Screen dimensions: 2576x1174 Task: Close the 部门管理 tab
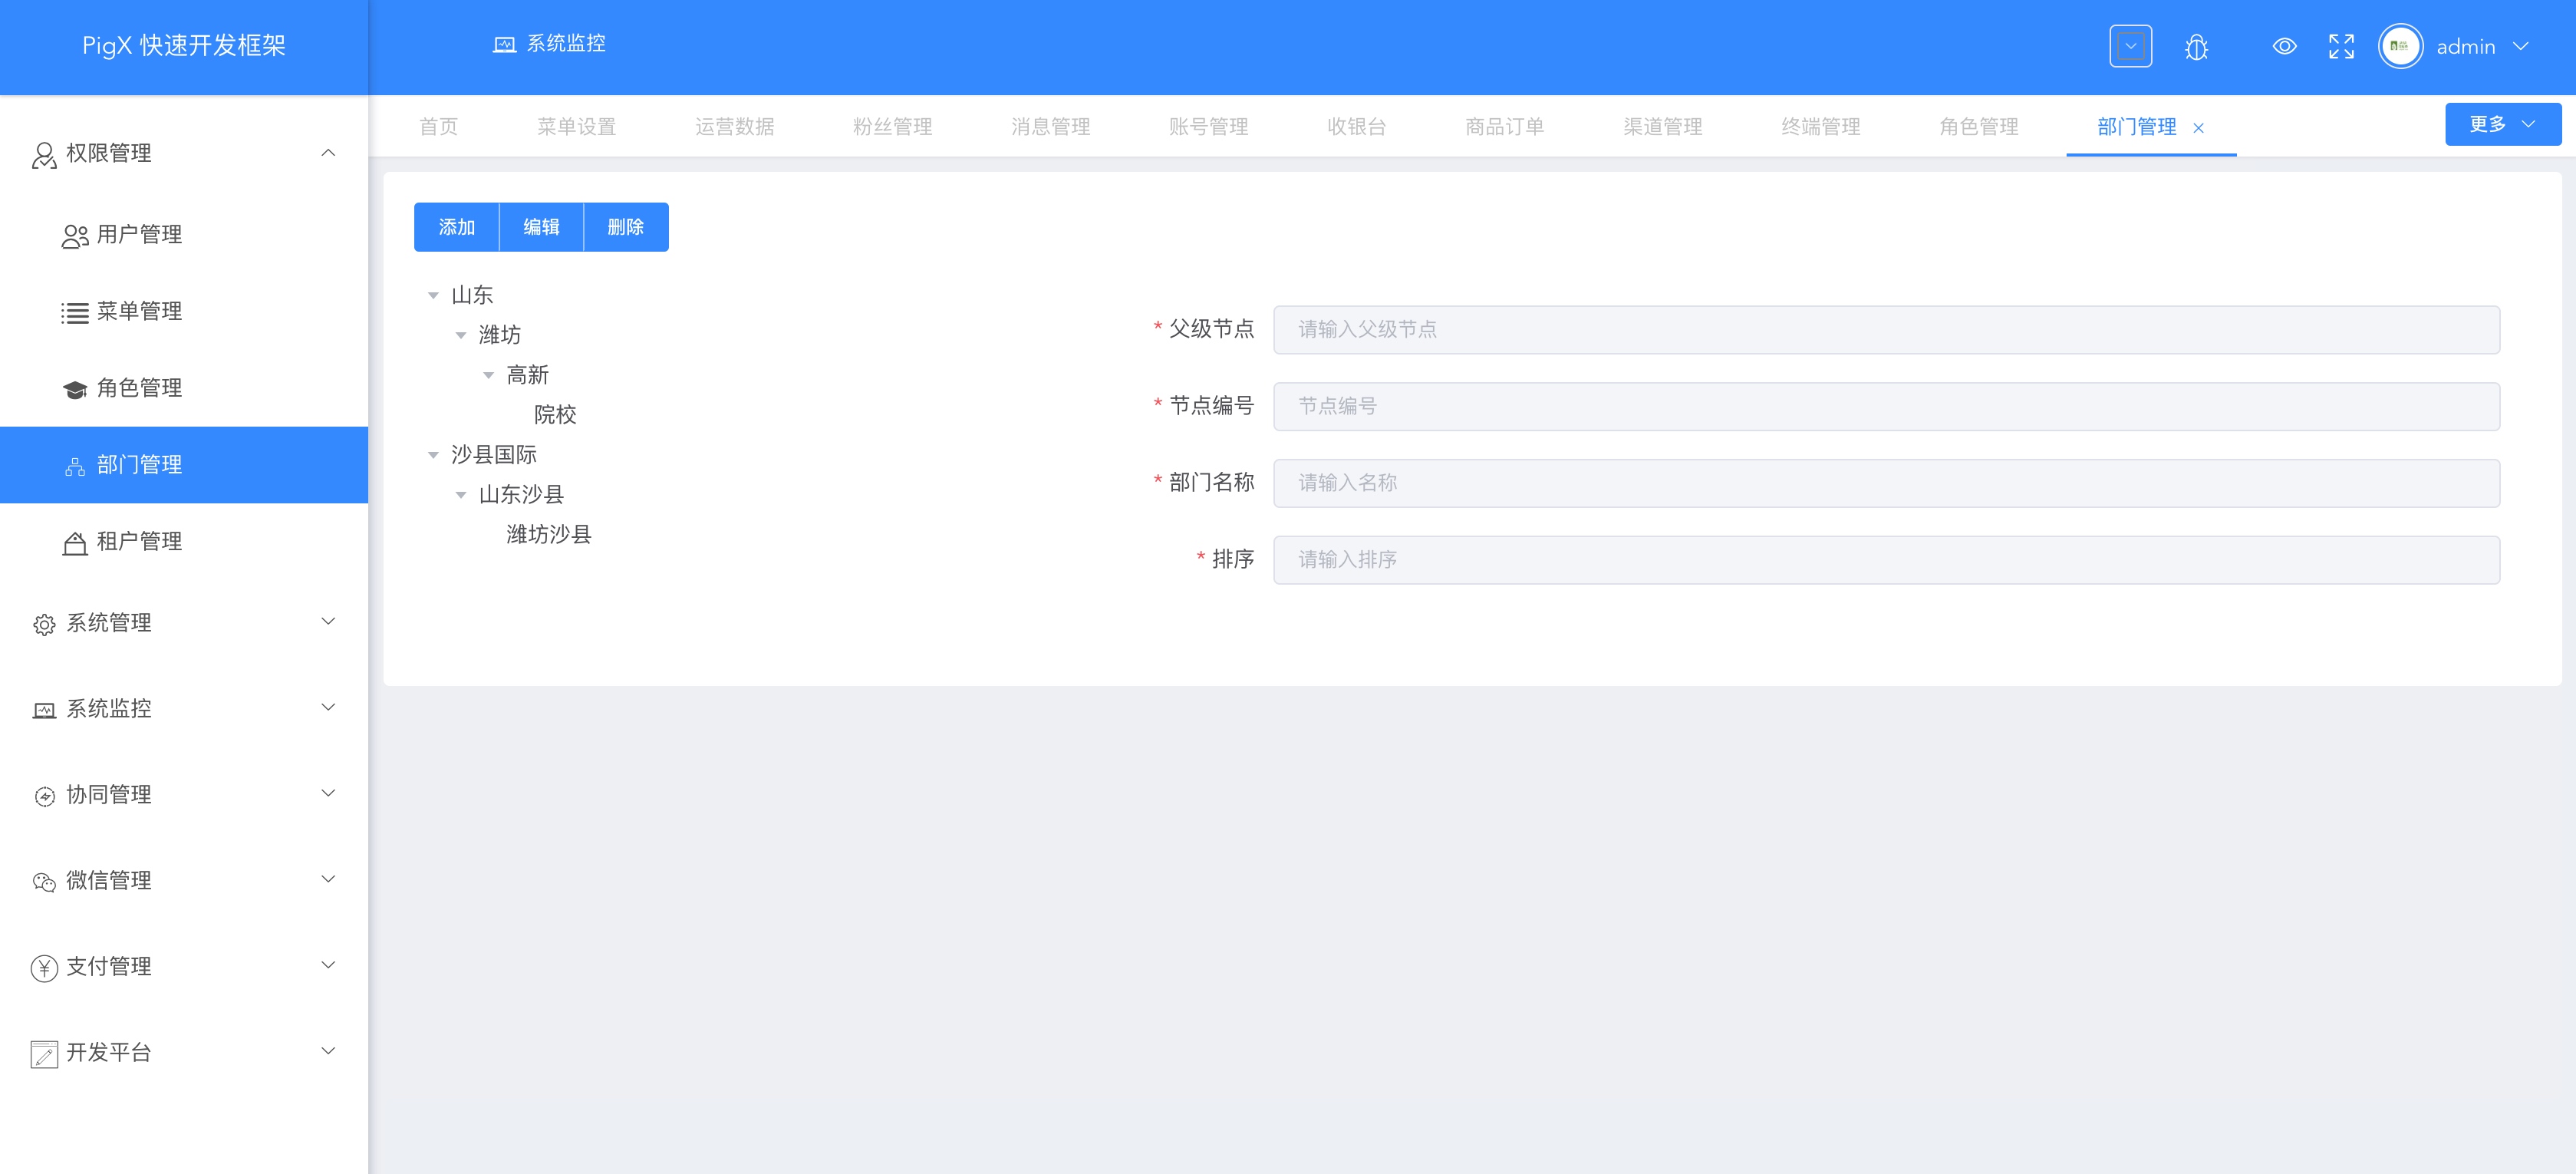tap(2198, 128)
